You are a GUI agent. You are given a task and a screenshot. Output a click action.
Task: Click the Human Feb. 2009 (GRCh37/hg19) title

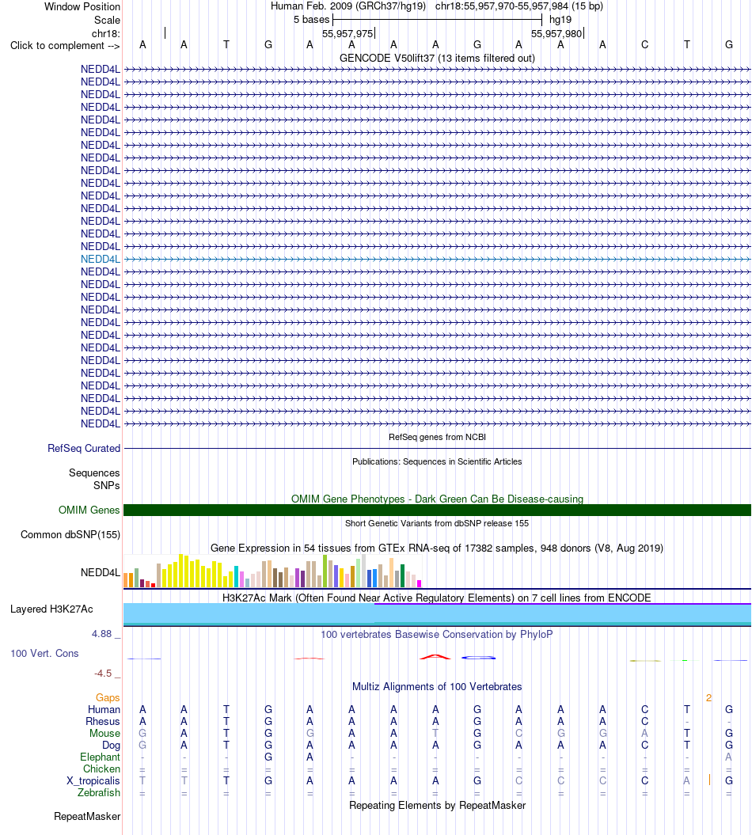tap(348, 6)
